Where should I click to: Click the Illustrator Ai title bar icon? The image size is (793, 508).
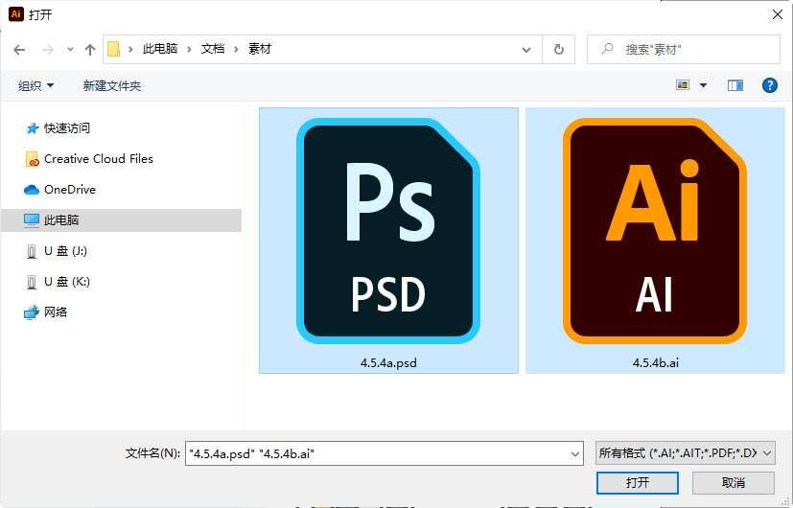point(15,14)
